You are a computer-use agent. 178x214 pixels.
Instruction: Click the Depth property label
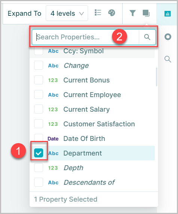(73, 168)
